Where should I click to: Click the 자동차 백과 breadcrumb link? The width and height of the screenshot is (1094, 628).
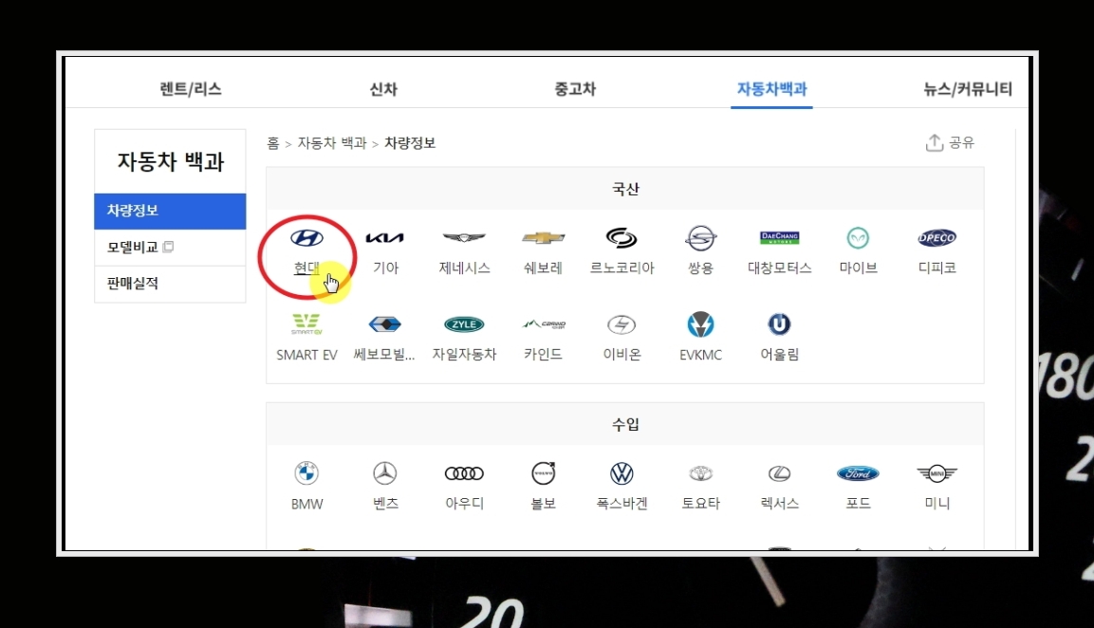click(332, 143)
